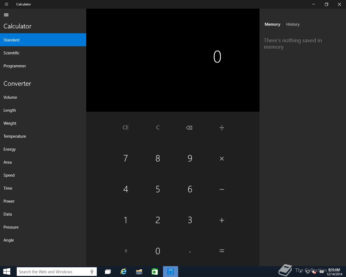This screenshot has width=346, height=277.
Task: Open the Power converter
Action: 43,201
